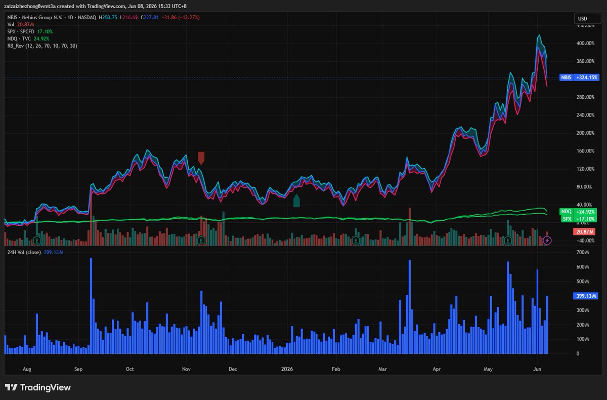607x400 pixels.
Task: Click the NBIS +324.15% price label
Action: (x=580, y=77)
